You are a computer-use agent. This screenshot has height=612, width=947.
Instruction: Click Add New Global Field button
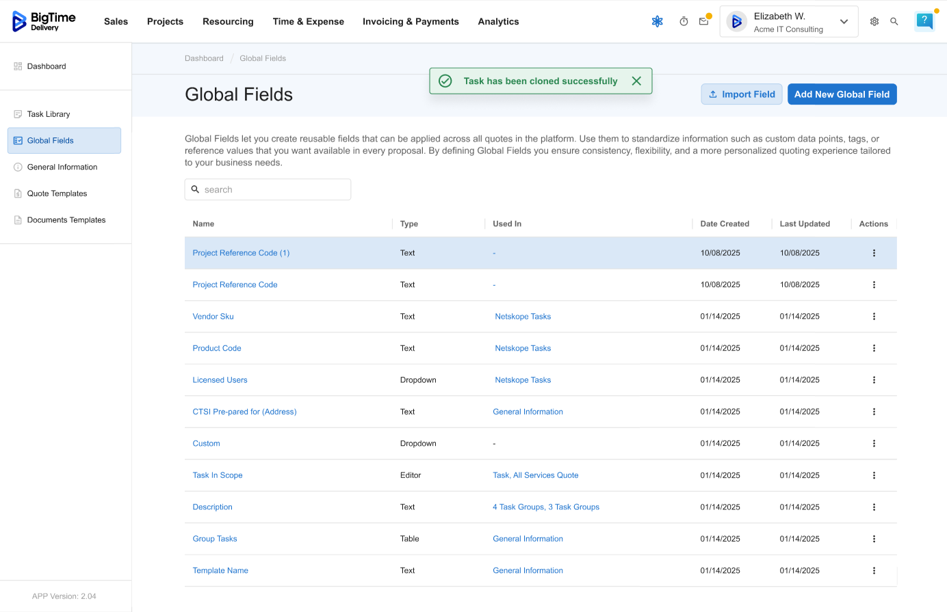pyautogui.click(x=842, y=94)
